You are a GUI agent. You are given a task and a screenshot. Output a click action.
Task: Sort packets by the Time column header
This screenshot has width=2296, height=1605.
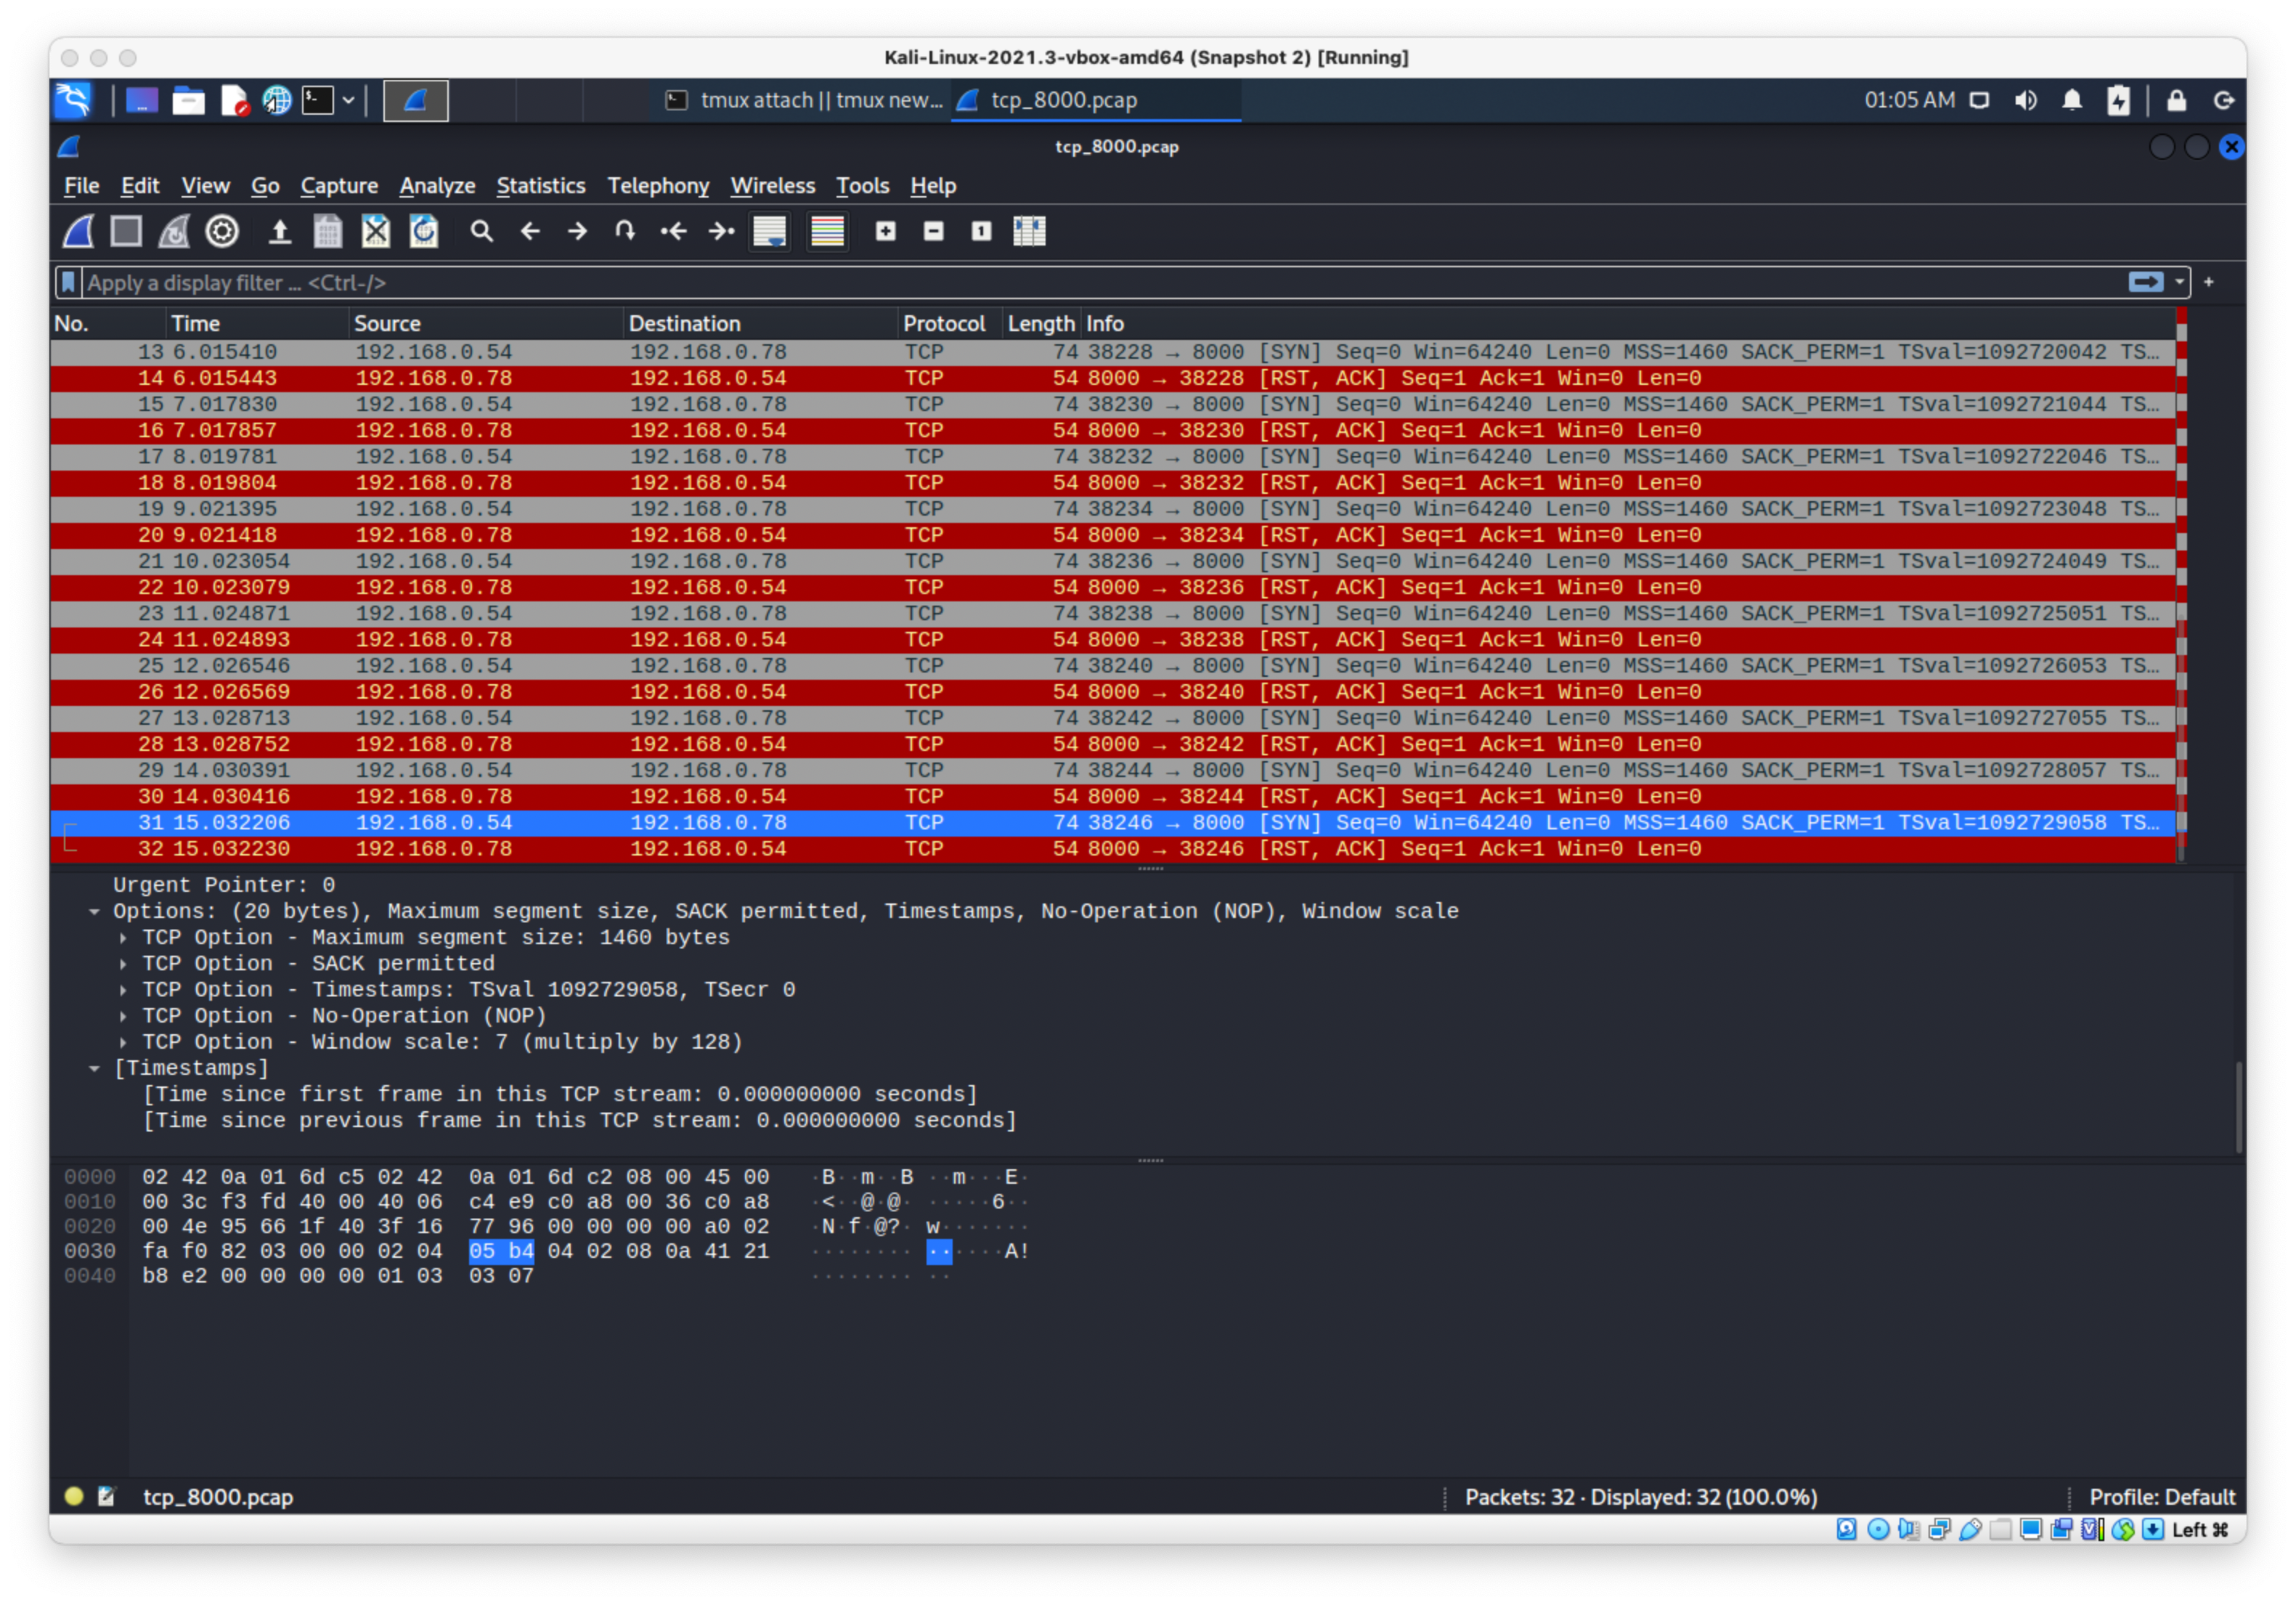256,324
